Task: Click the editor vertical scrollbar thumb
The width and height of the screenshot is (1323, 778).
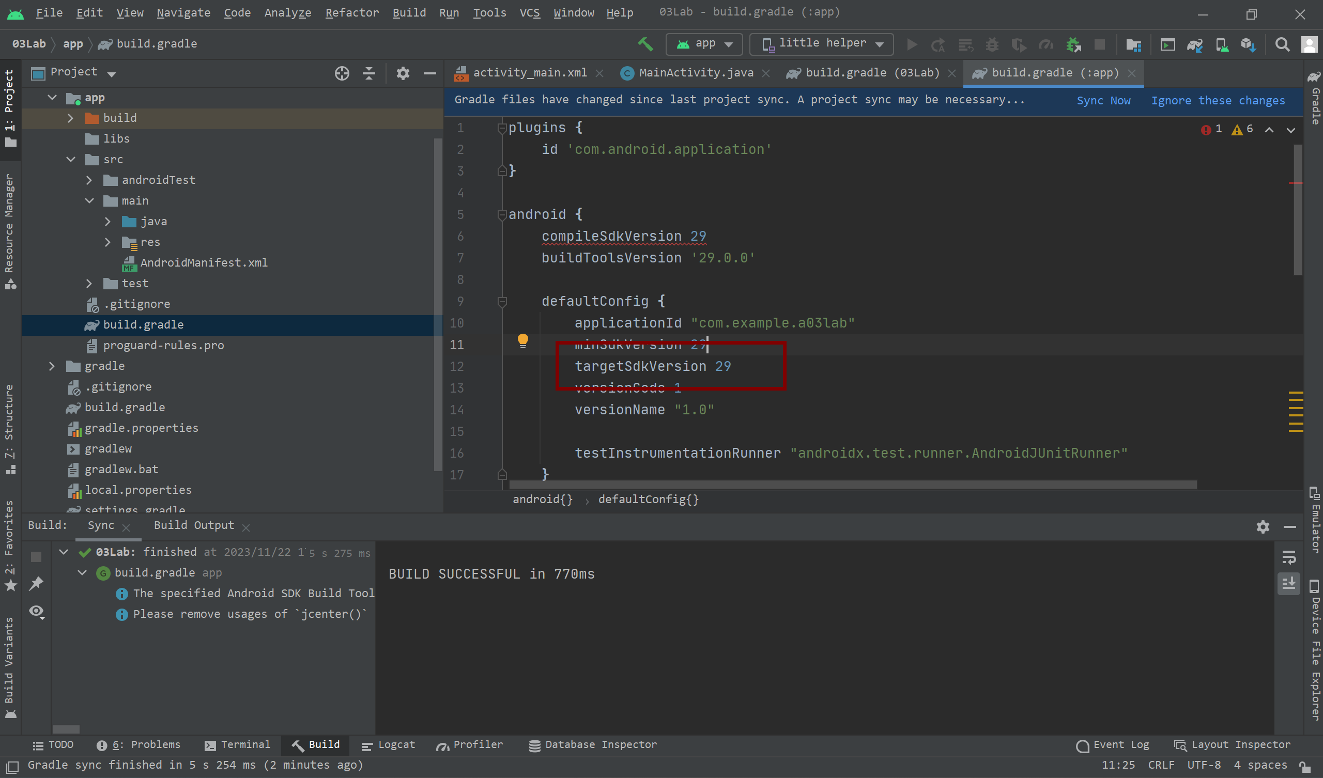Action: pos(1298,210)
